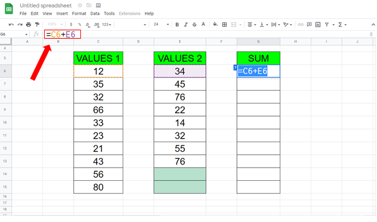Toggle Bold formatting
This screenshot has height=222, width=377.
(177, 25)
